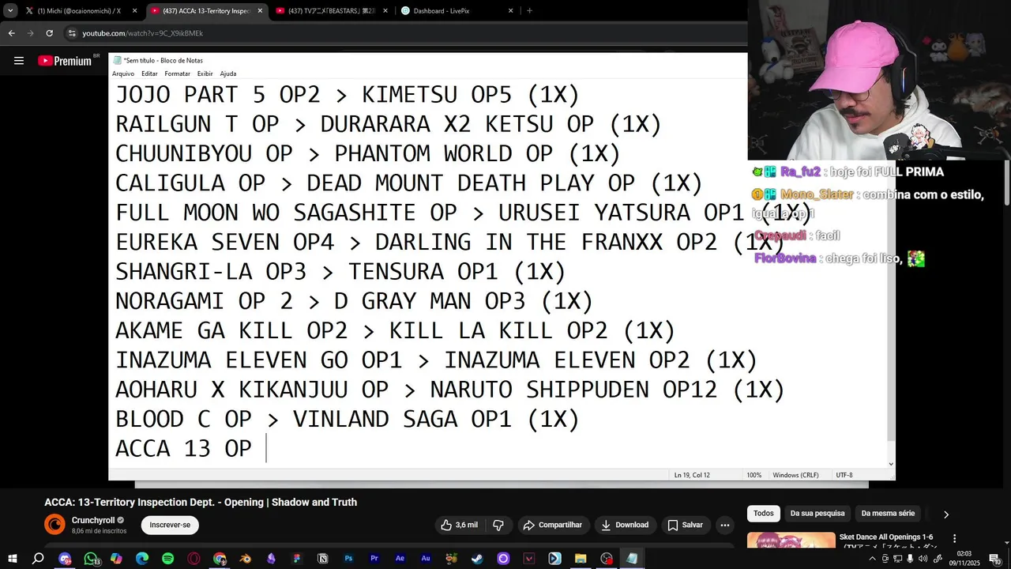Open Spotify from the taskbar

[167, 559]
